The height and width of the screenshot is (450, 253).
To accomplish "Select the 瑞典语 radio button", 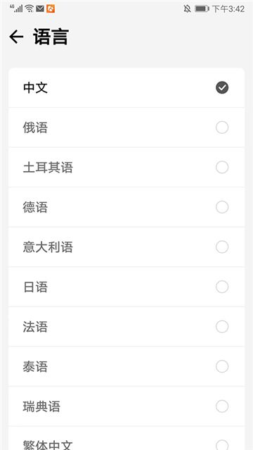I will [x=222, y=406].
